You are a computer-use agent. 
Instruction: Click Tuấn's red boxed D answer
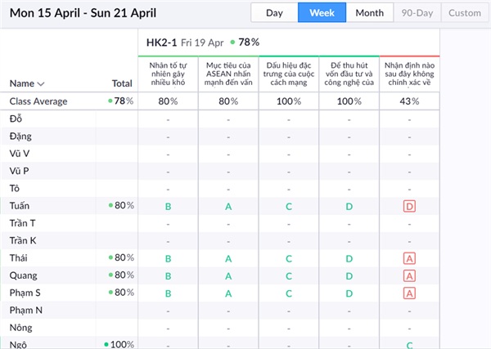point(409,206)
